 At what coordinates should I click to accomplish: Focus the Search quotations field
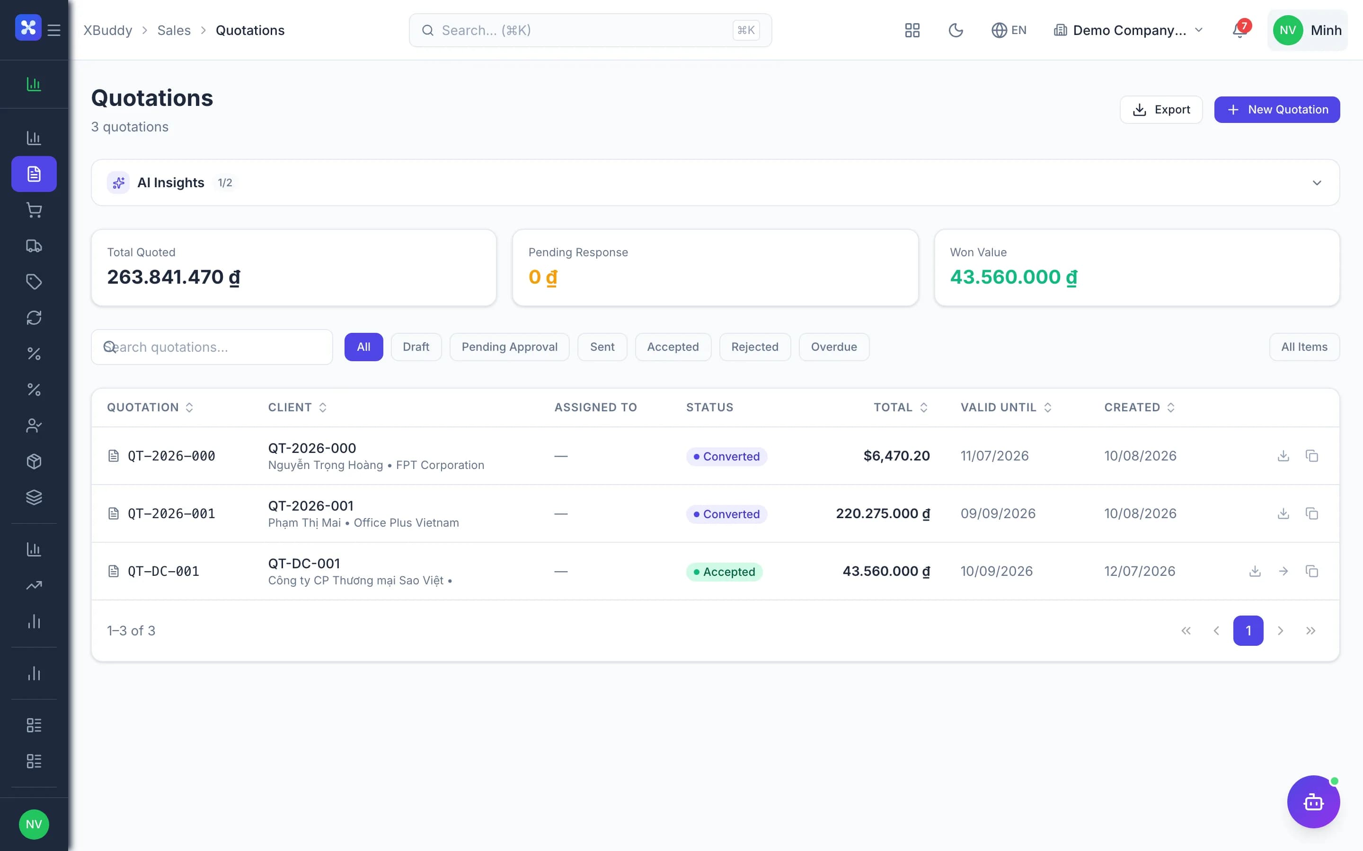coord(212,347)
